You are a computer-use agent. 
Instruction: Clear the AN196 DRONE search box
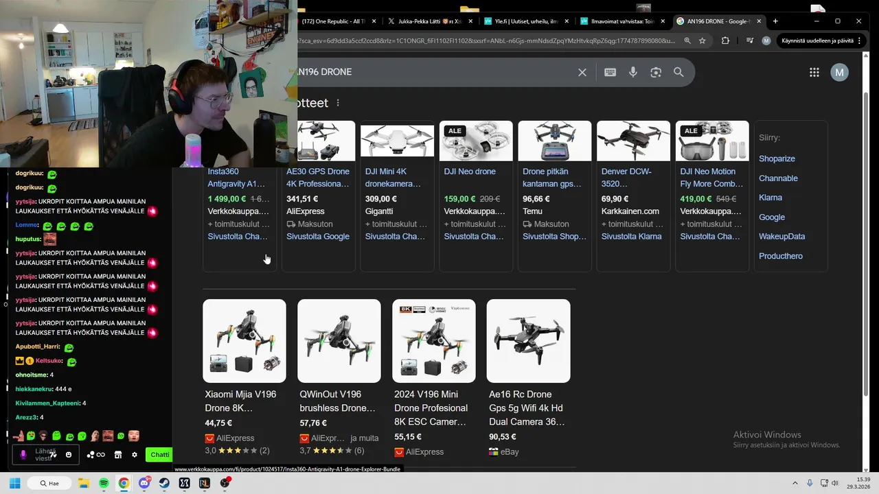click(x=582, y=72)
